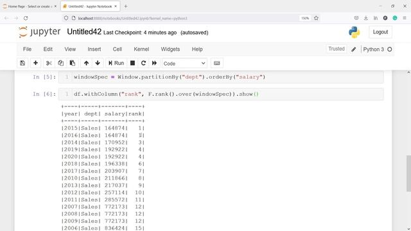This screenshot has height=231, width=411.
Task: Click the notebook vertical scrollbar thumb
Action: pyautogui.click(x=408, y=173)
